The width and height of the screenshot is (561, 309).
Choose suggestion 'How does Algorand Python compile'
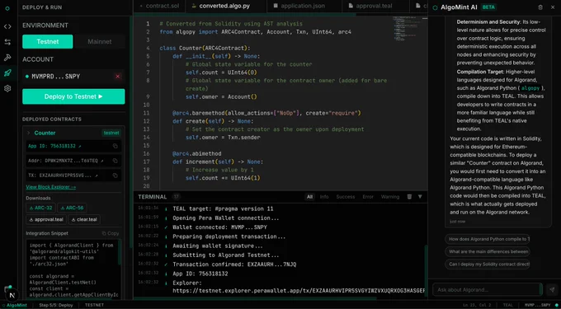click(488, 239)
